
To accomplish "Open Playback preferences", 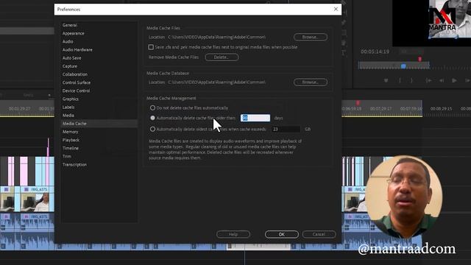I will click(x=71, y=140).
